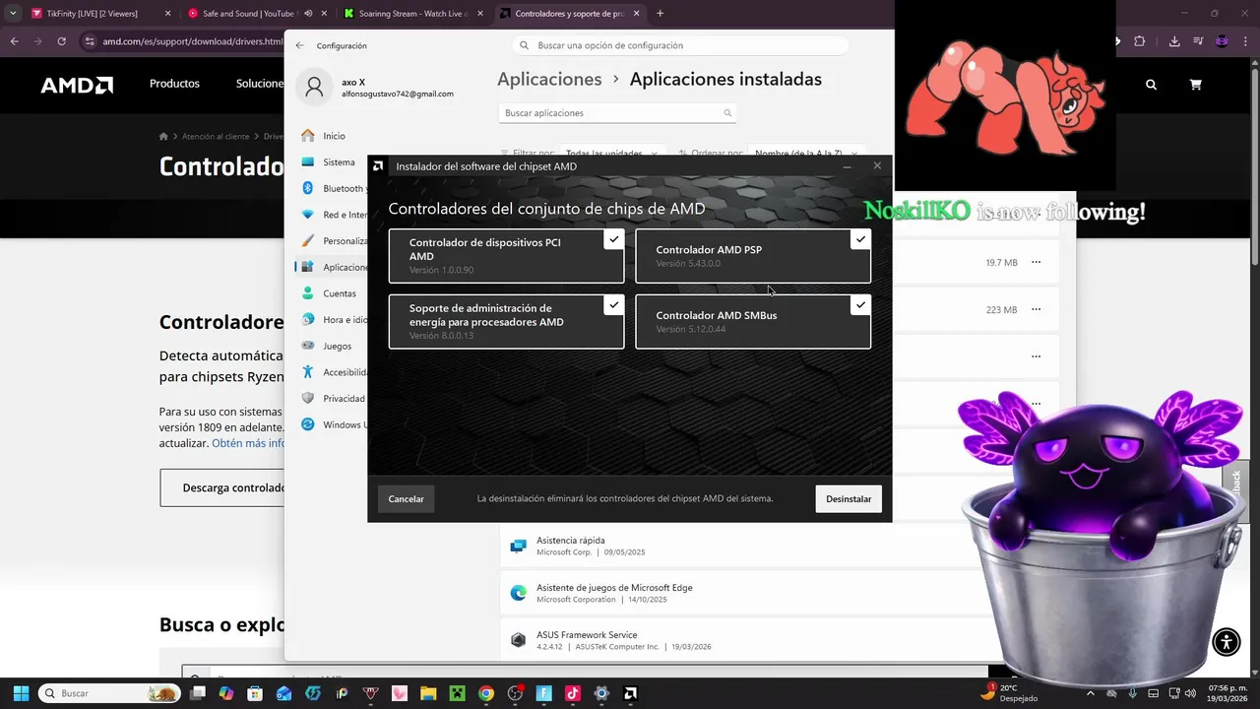This screenshot has width=1260, height=709.
Task: Open the browser extensions puzzle icon
Action: pos(1140,41)
